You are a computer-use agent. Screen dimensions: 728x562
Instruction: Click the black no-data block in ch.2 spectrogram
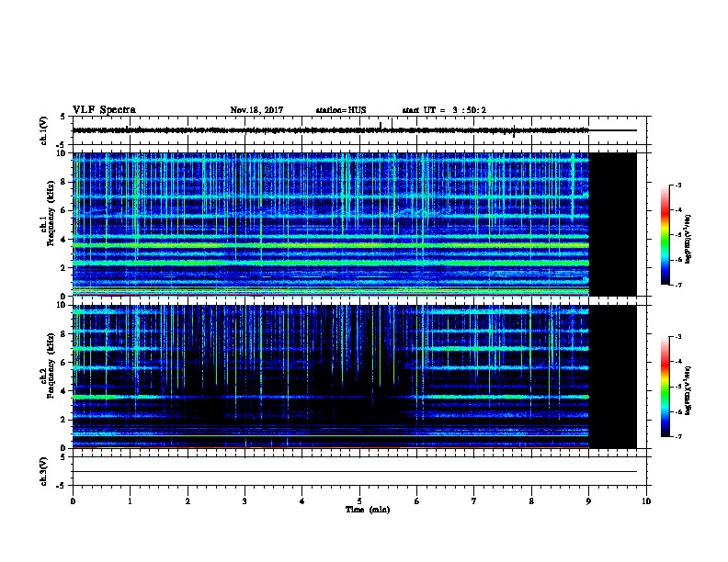point(613,377)
